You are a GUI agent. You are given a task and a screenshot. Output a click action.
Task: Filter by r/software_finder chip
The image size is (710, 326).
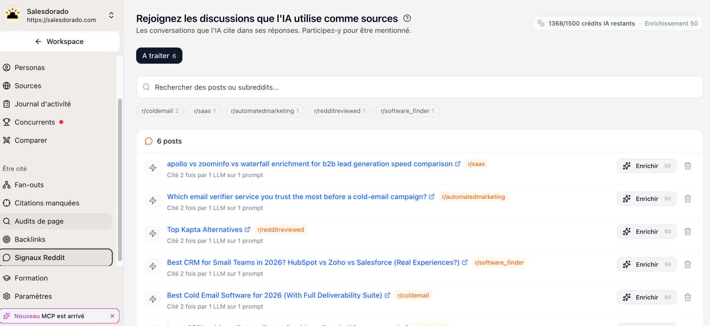pyautogui.click(x=407, y=111)
